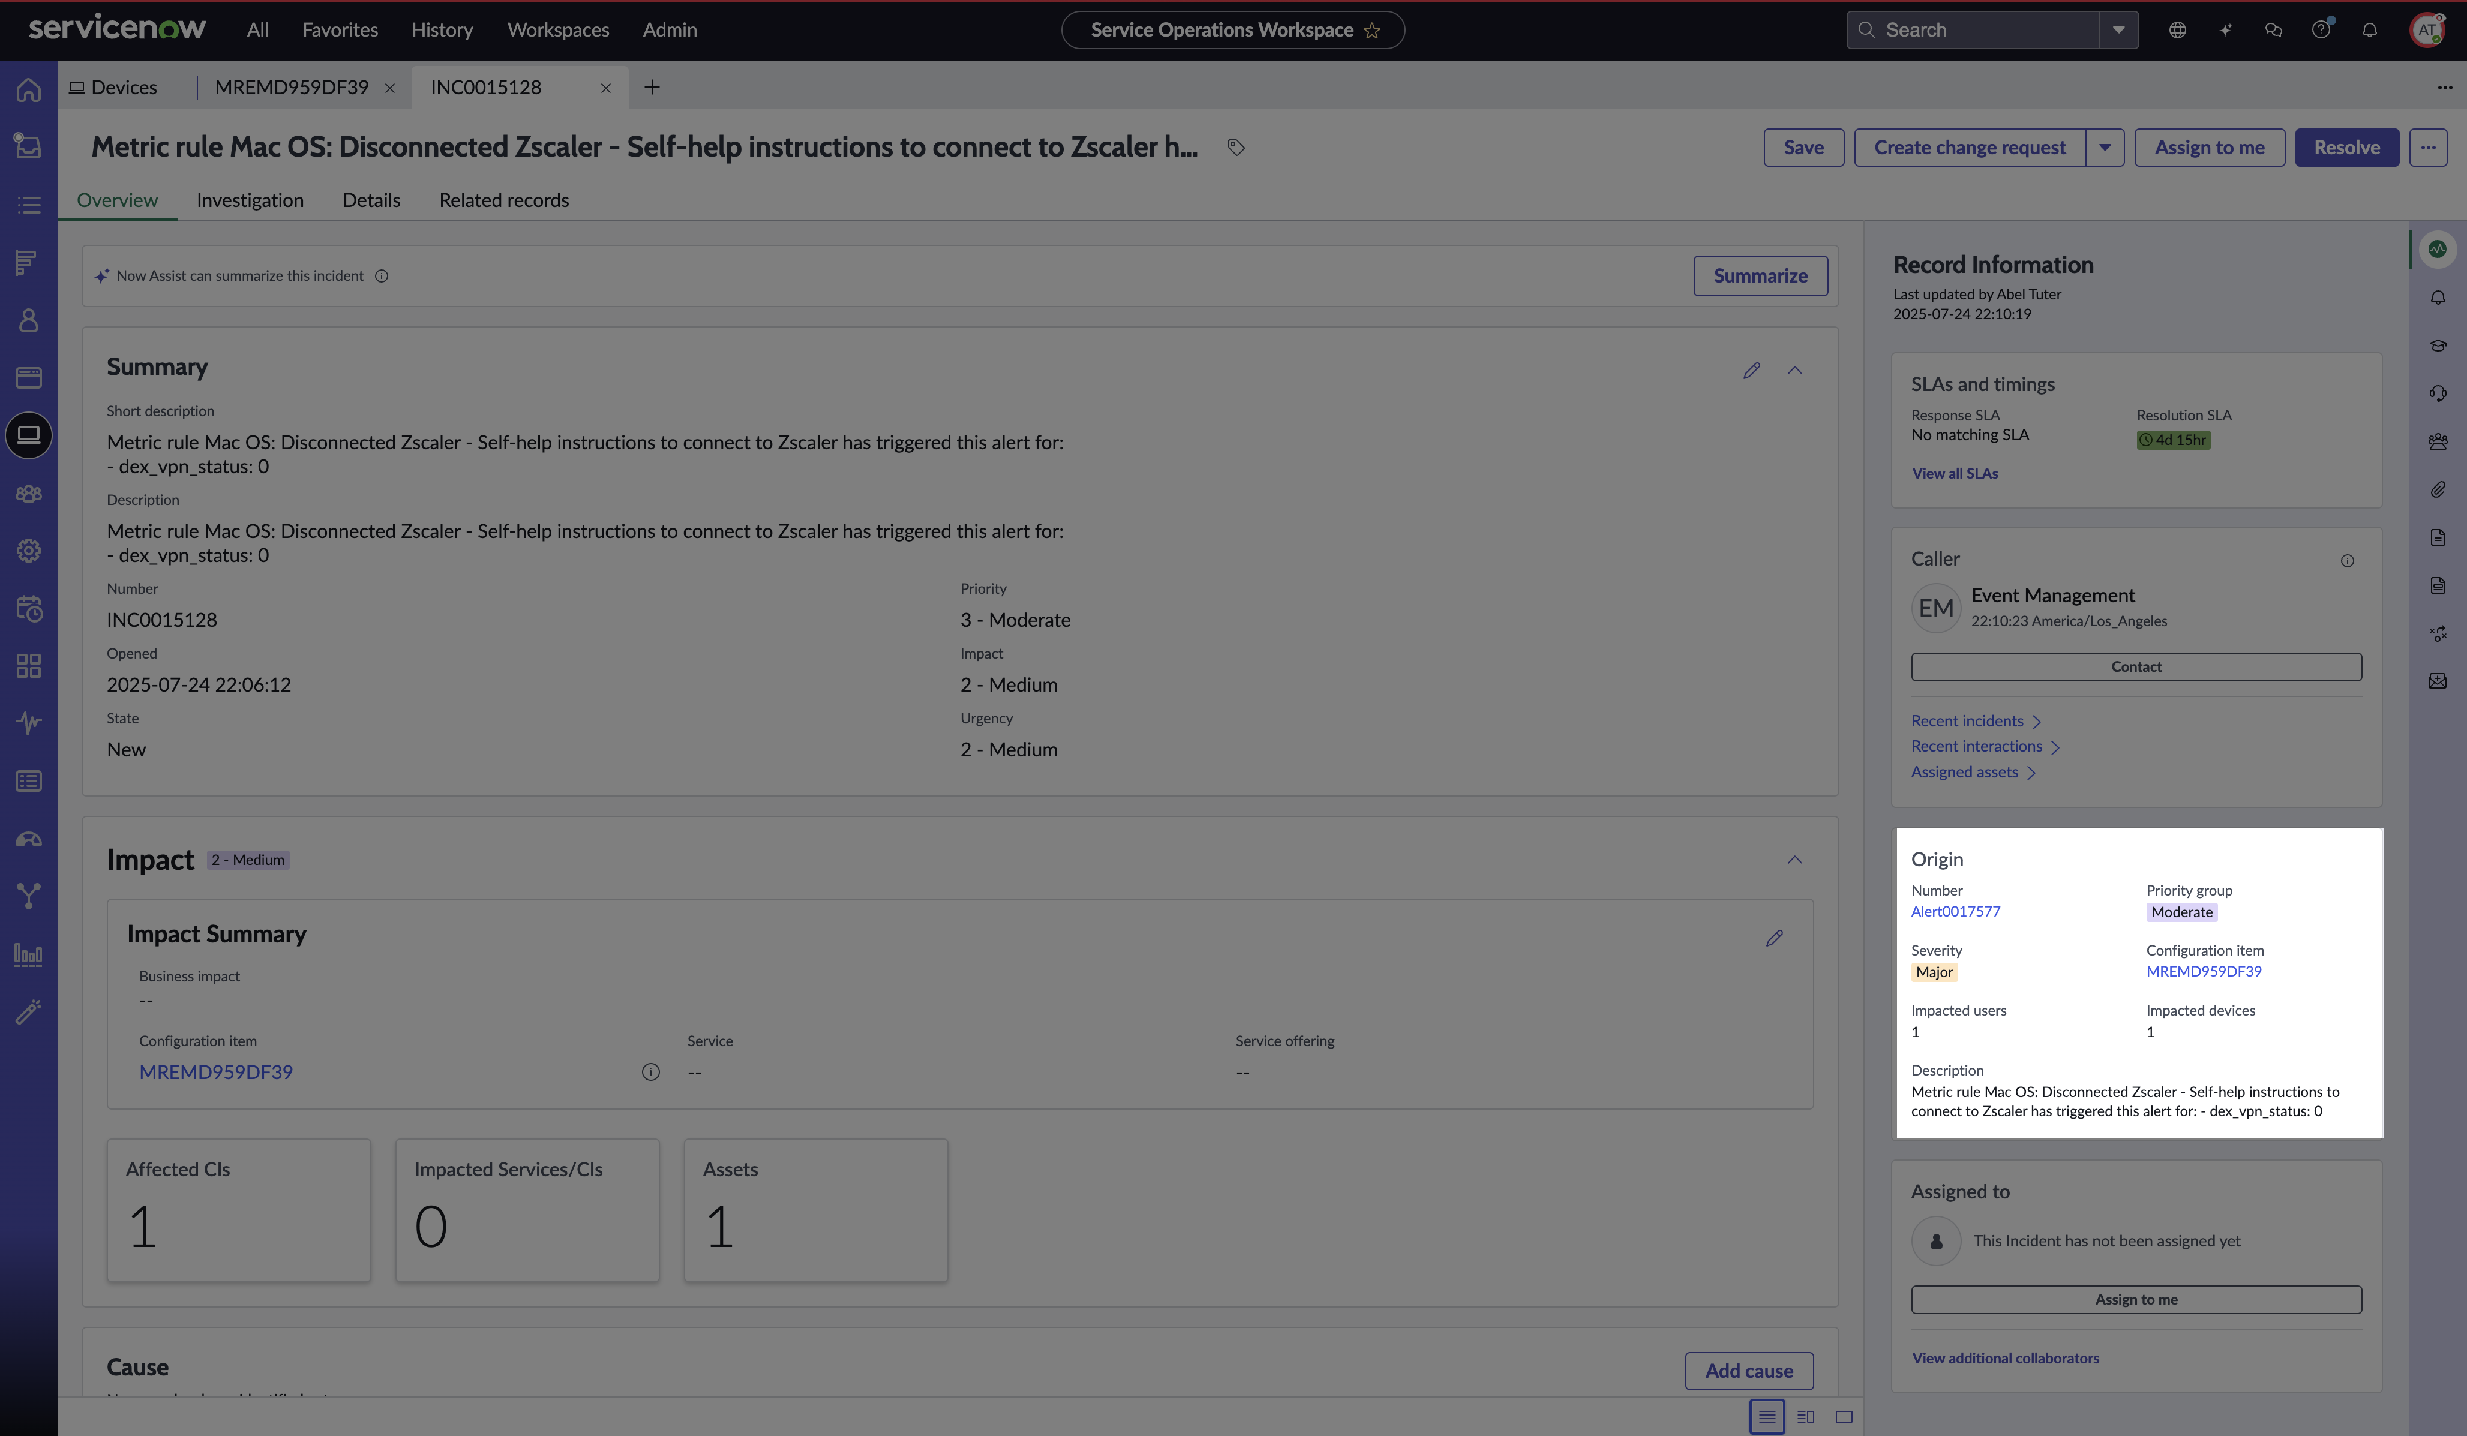Click the gauge dashboard icon in left sidebar

pyautogui.click(x=28, y=839)
